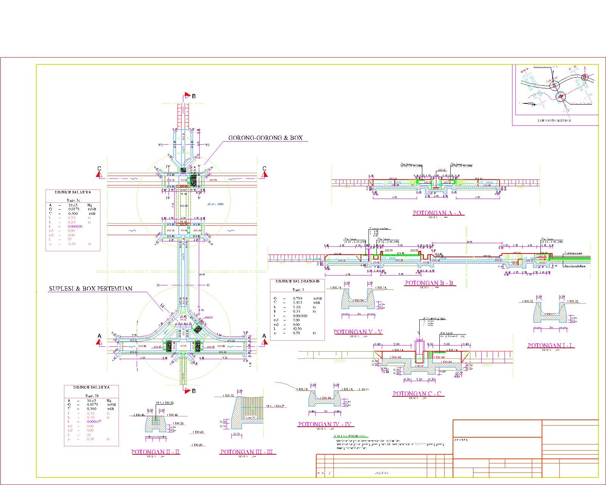Select the circled detail bubble in location map

[x=554, y=86]
